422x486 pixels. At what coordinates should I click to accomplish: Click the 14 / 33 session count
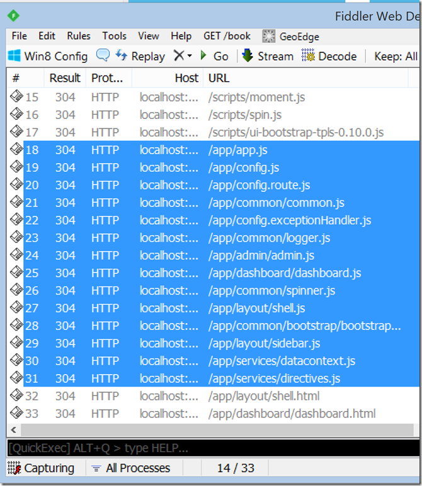(x=236, y=468)
